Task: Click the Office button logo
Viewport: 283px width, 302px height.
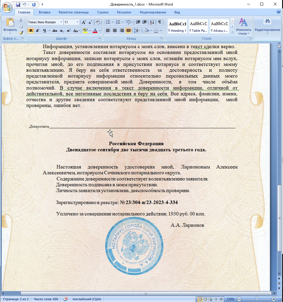Action: [x=7, y=7]
